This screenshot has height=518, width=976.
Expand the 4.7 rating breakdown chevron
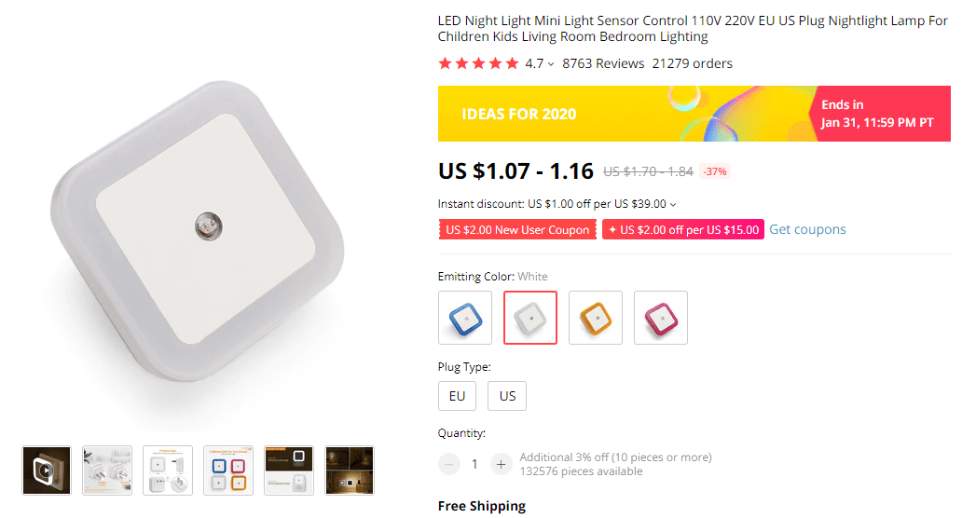coord(551,64)
